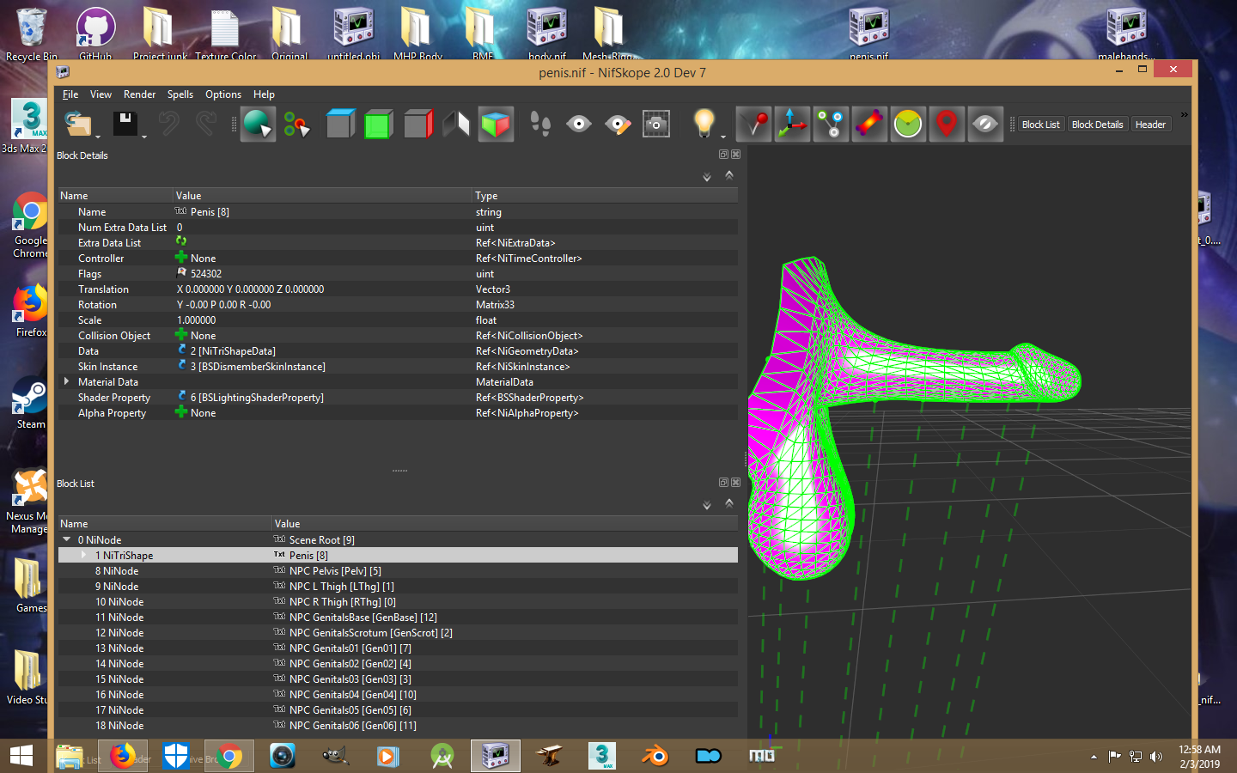The image size is (1237, 773).
Task: Click the Header button
Action: (1150, 124)
